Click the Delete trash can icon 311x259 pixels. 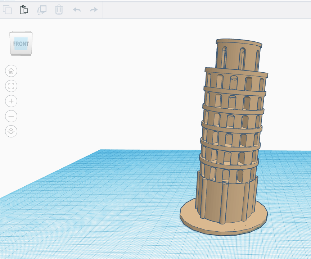click(x=59, y=10)
